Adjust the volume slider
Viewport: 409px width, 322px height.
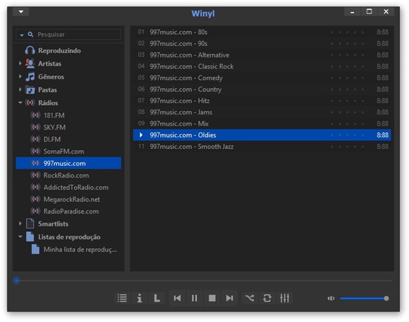[x=363, y=298]
